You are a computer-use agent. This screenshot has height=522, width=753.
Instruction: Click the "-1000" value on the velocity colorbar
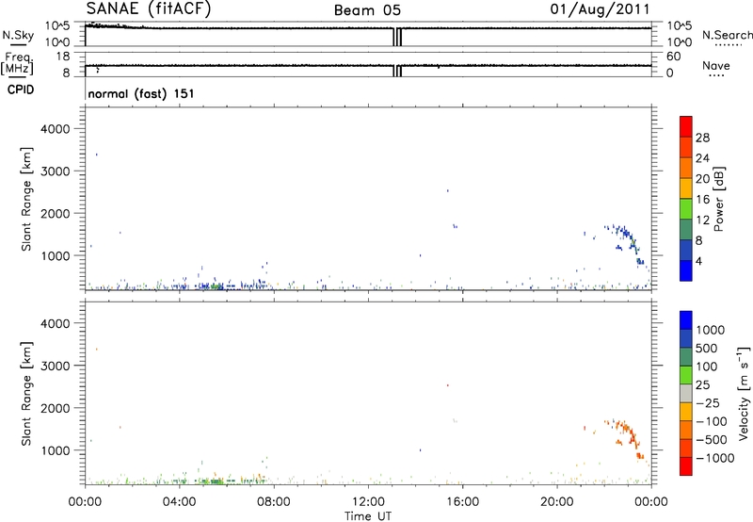pyautogui.click(x=714, y=458)
